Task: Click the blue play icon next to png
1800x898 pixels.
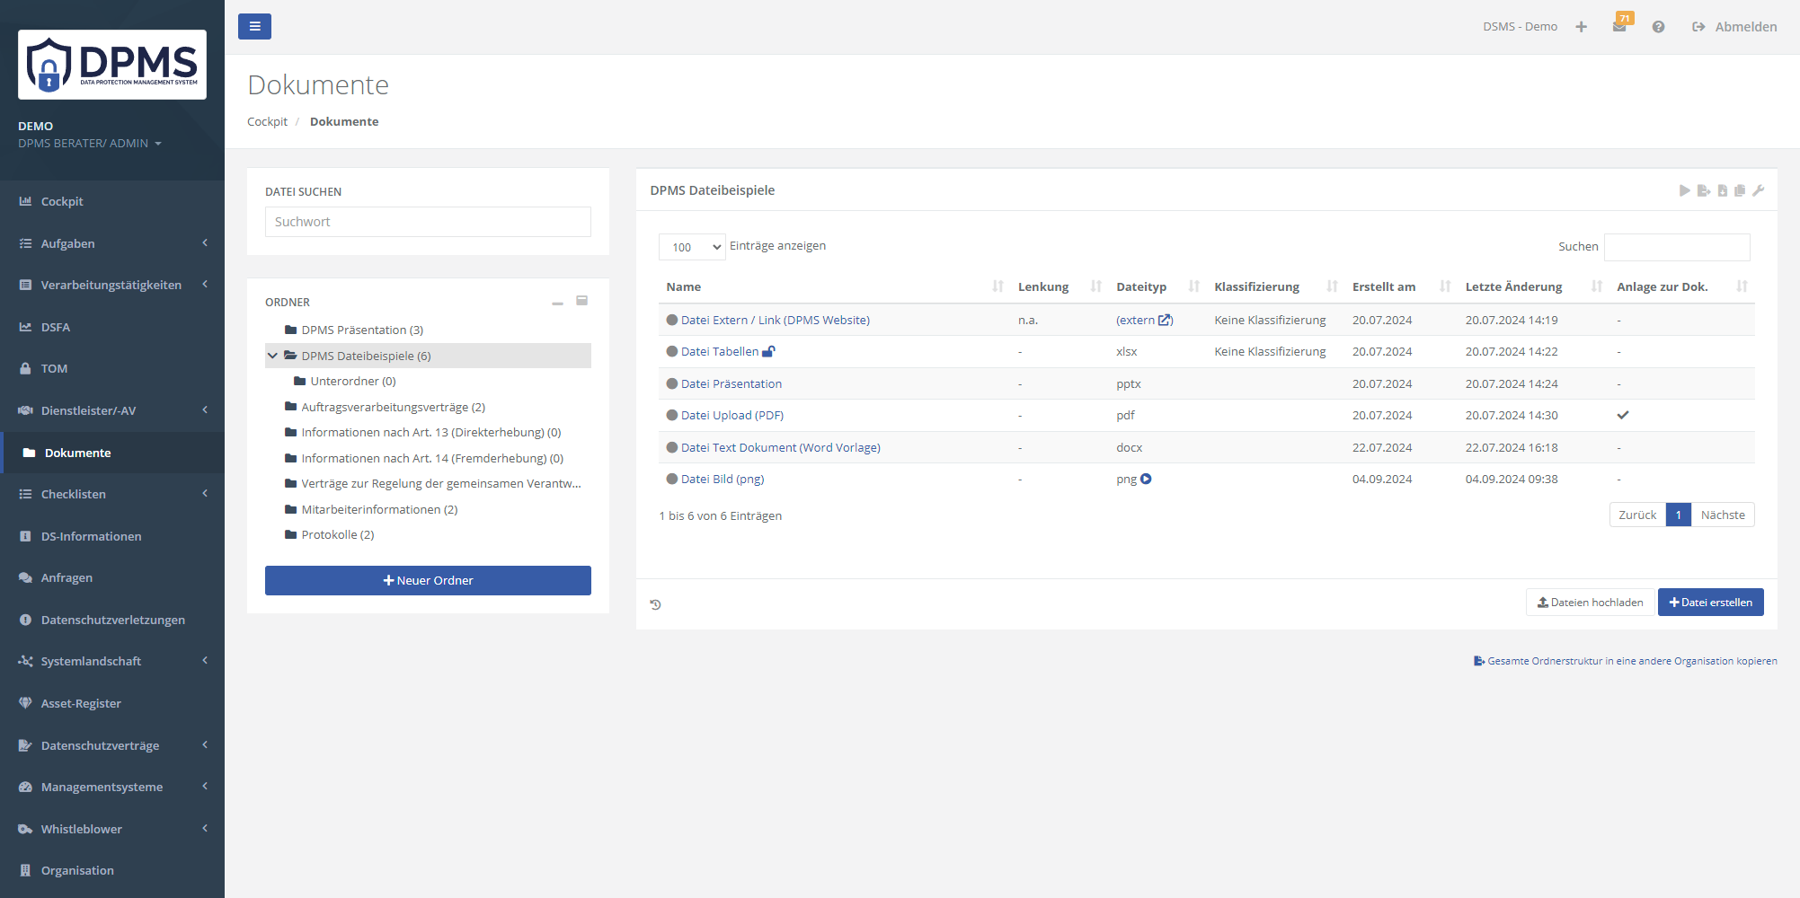Action: (x=1146, y=479)
